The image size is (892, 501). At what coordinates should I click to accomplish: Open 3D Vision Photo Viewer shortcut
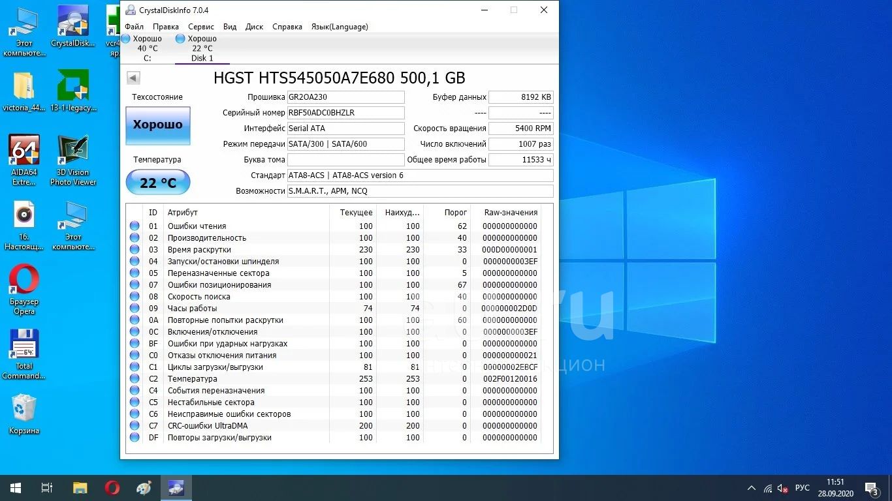tap(73, 160)
